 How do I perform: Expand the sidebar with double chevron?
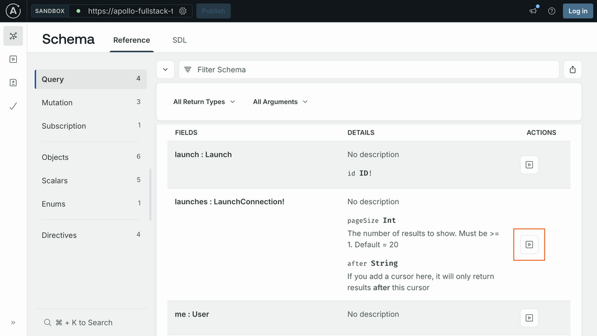(x=13, y=323)
